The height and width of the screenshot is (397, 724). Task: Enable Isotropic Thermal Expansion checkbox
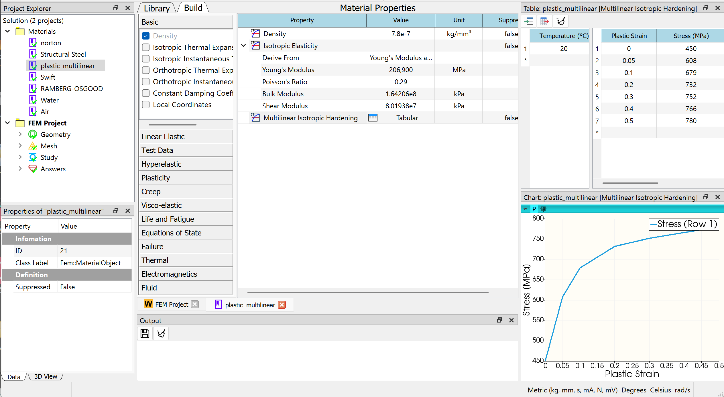tap(146, 47)
